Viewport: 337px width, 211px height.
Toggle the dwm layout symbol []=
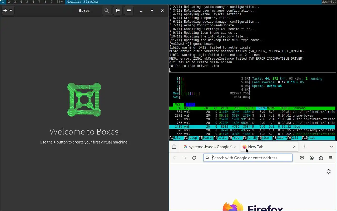[x=60, y=2]
